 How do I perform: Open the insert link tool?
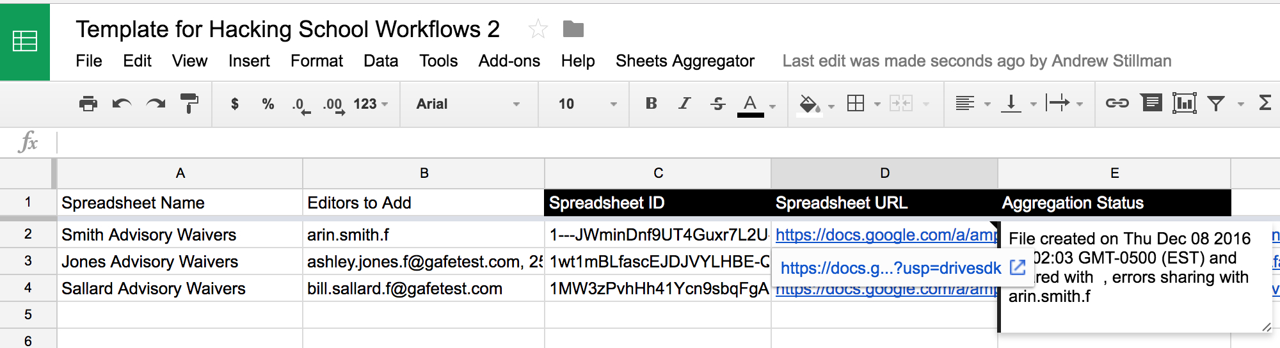click(1117, 104)
